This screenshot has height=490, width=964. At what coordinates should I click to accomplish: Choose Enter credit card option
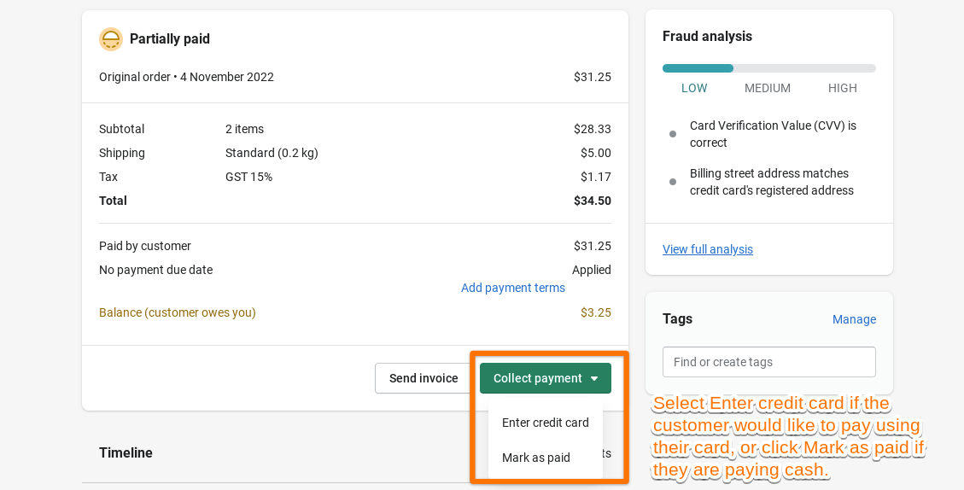pyautogui.click(x=545, y=423)
